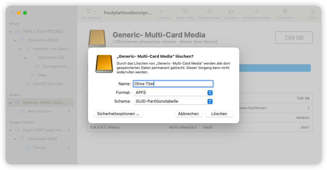Image resolution: width=327 pixels, height=170 pixels.
Task: Select Container disk3 cube icon
Action: [22, 40]
